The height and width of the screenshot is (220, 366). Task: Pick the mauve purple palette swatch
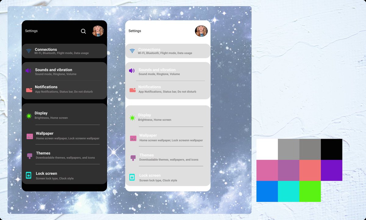(289, 170)
